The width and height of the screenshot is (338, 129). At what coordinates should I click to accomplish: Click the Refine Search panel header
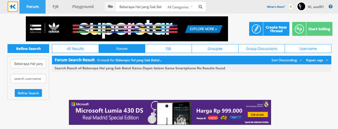pyautogui.click(x=28, y=49)
